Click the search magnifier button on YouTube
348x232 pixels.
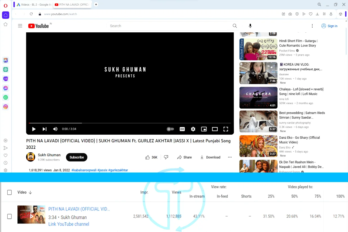click(x=235, y=26)
